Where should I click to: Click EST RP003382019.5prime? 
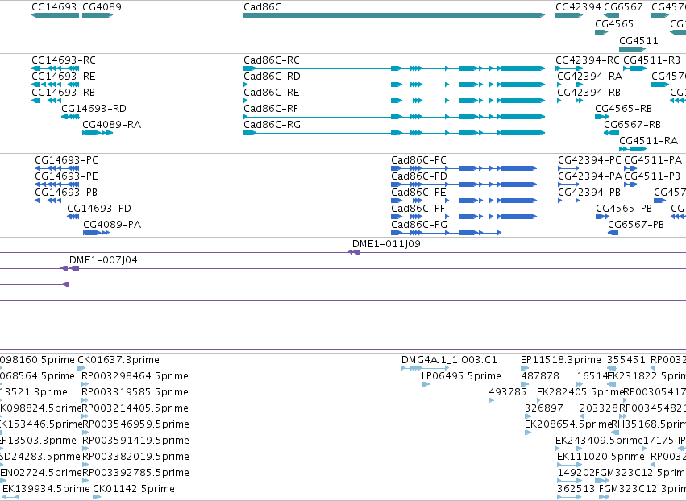pyautogui.click(x=85, y=465)
